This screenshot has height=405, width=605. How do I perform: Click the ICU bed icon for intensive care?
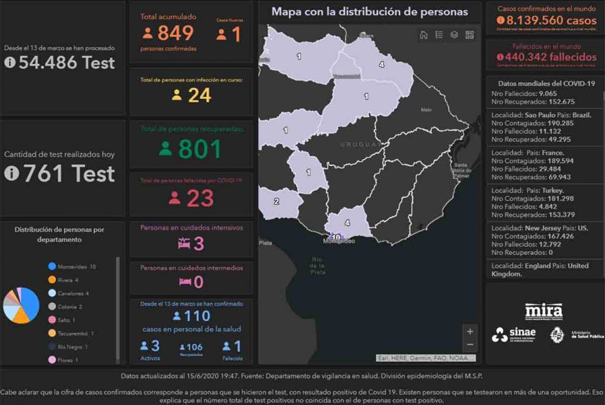coord(183,244)
